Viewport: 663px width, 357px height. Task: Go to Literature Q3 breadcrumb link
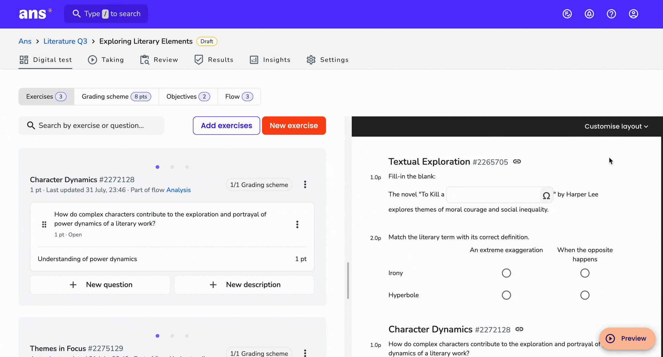(x=65, y=41)
